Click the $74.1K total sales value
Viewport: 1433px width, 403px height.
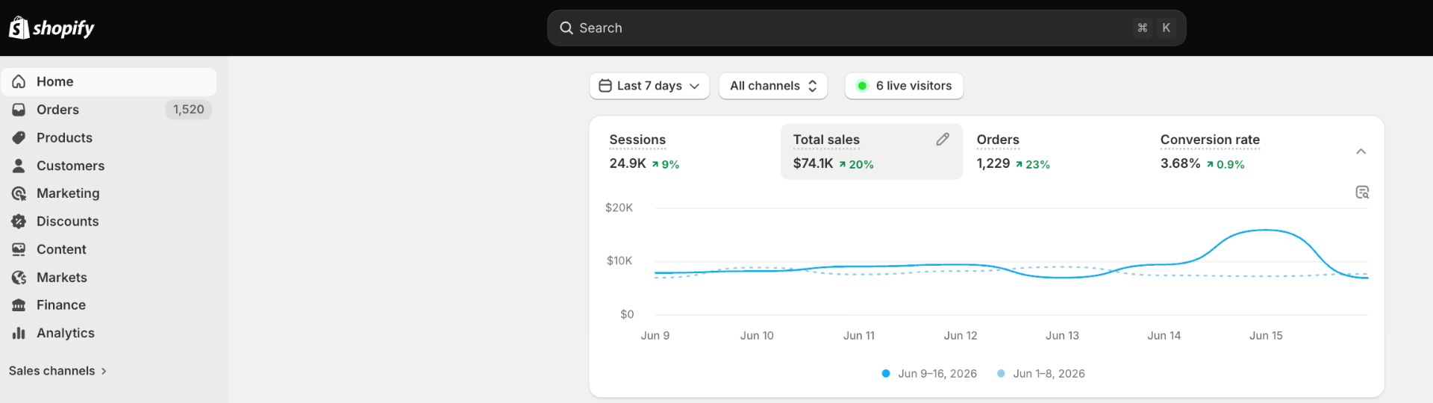pyautogui.click(x=813, y=163)
